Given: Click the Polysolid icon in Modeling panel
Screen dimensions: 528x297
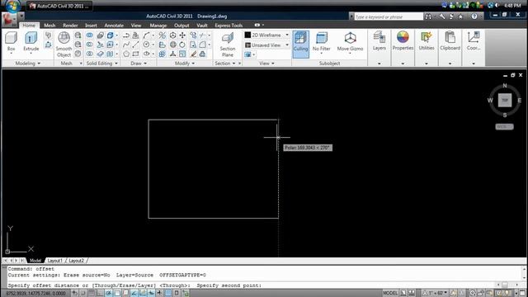Looking at the screenshot, I should pyautogui.click(x=49, y=35).
